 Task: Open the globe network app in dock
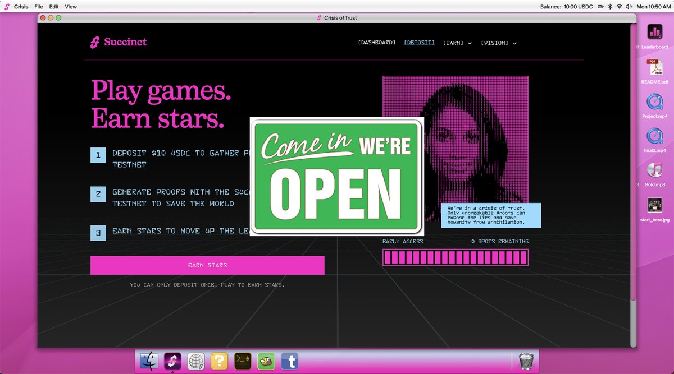pos(195,361)
